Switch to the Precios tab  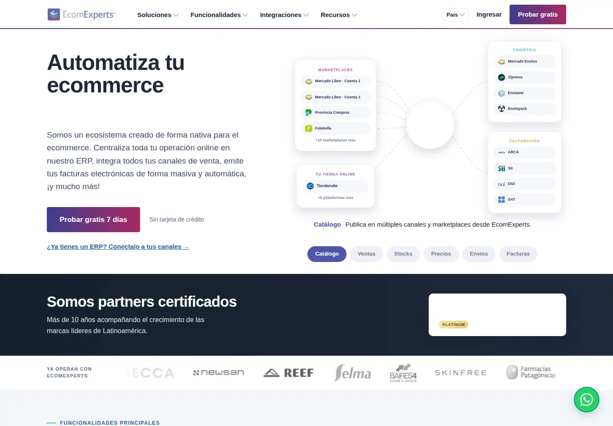pos(441,254)
